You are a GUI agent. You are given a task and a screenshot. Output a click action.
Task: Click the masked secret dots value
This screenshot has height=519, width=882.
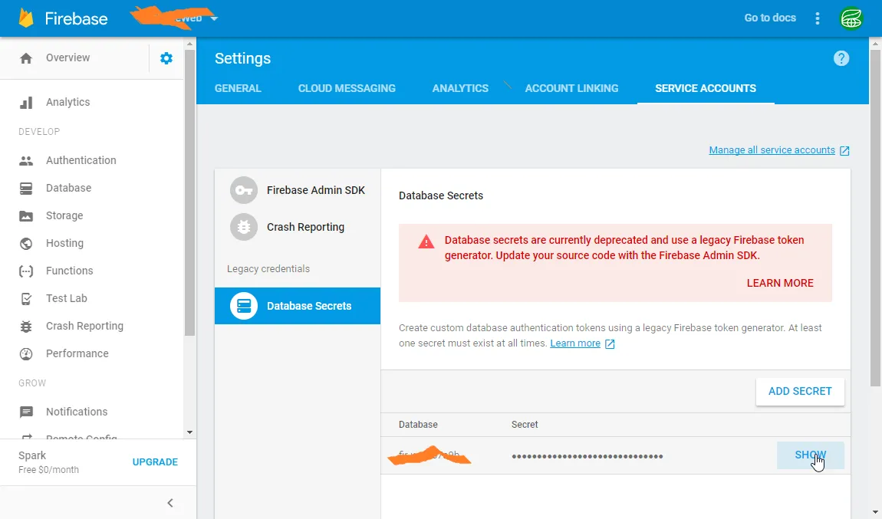point(587,456)
